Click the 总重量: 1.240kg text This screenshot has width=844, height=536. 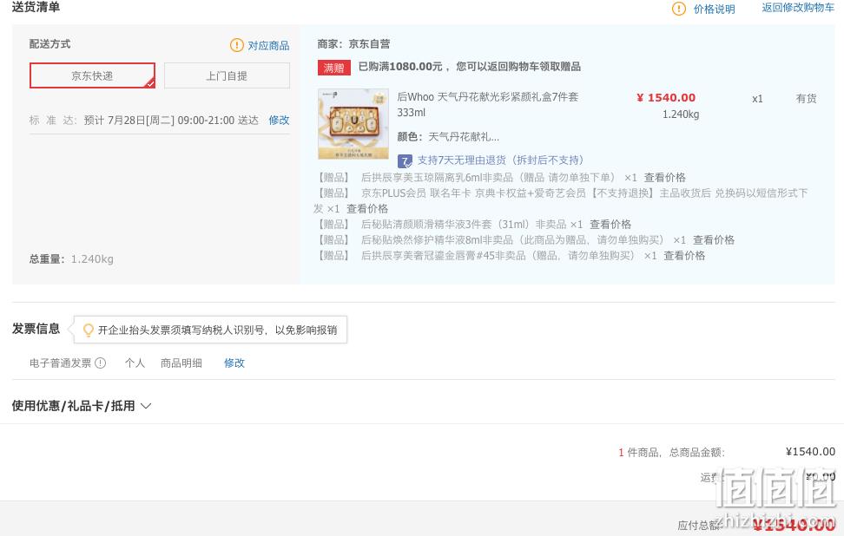click(x=71, y=259)
